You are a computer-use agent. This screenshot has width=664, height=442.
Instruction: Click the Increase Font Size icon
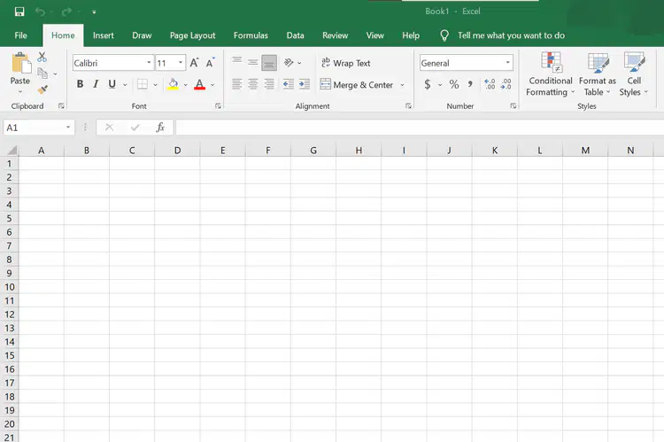[195, 63]
